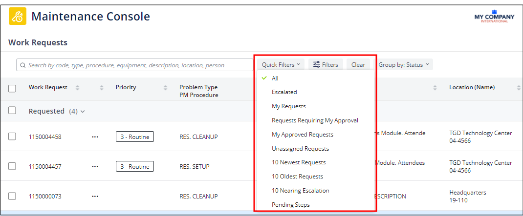Image resolution: width=523 pixels, height=216 pixels.
Task: Sort by the Work Request column arrows
Action: pyautogui.click(x=77, y=88)
